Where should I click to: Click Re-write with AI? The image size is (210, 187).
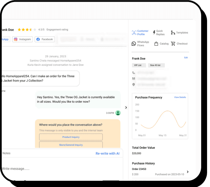click(x=107, y=153)
